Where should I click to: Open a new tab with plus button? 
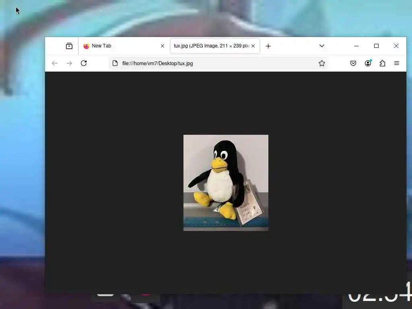pyautogui.click(x=268, y=46)
